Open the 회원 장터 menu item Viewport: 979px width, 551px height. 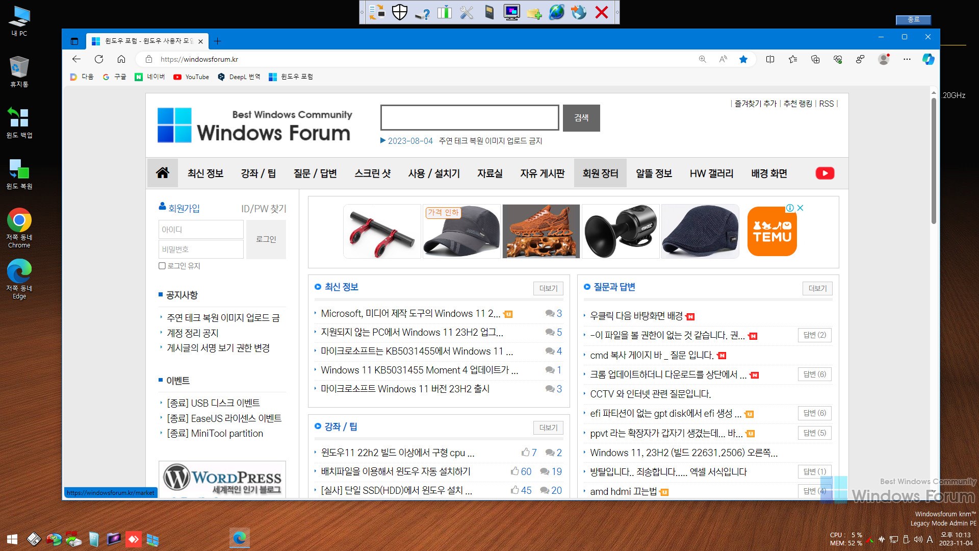coord(600,173)
